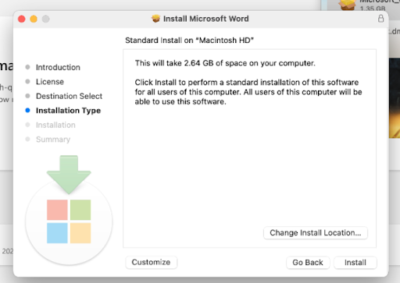Click the 'Standard Install on "Macintosh HD"' heading
400x283 pixels.
pyautogui.click(x=189, y=41)
